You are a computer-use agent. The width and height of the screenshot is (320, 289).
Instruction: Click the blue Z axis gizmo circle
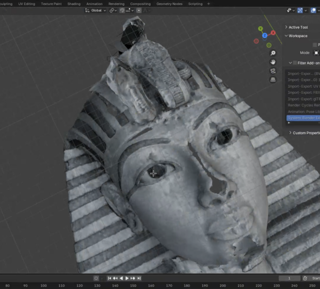(x=265, y=36)
